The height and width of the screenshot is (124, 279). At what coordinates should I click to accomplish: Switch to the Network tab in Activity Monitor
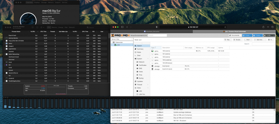click(x=72, y=27)
